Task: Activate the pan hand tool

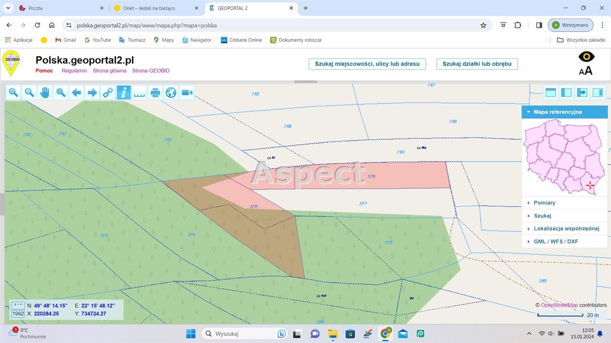Action: [x=44, y=92]
